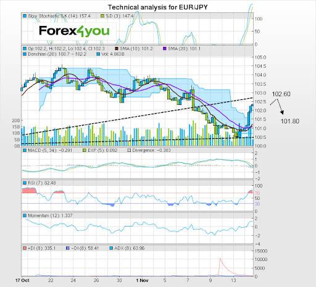
Task: Click the '30' date axis label under the chart
Action: click(x=119, y=280)
